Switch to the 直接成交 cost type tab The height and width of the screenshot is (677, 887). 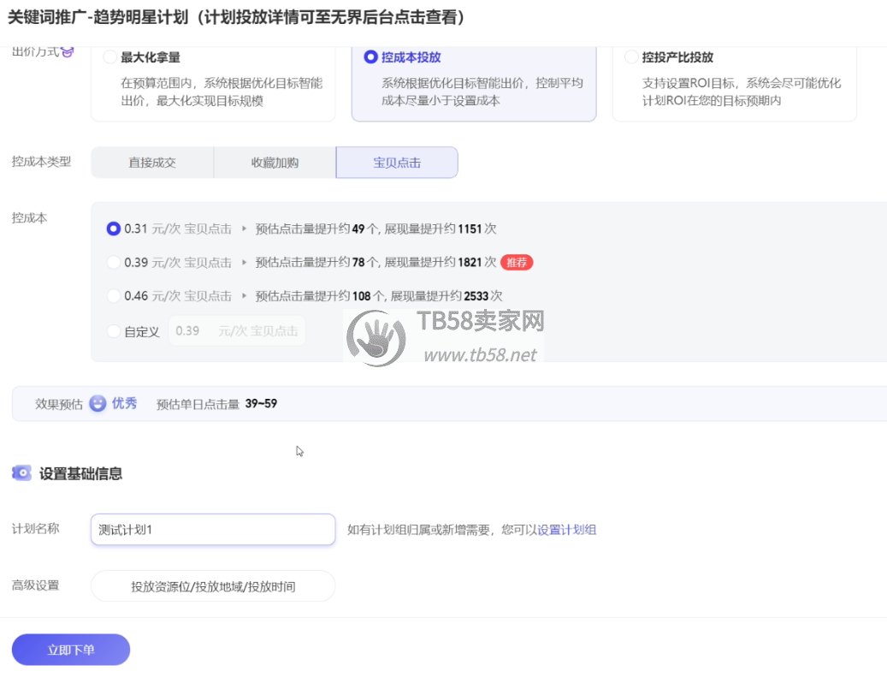point(152,163)
